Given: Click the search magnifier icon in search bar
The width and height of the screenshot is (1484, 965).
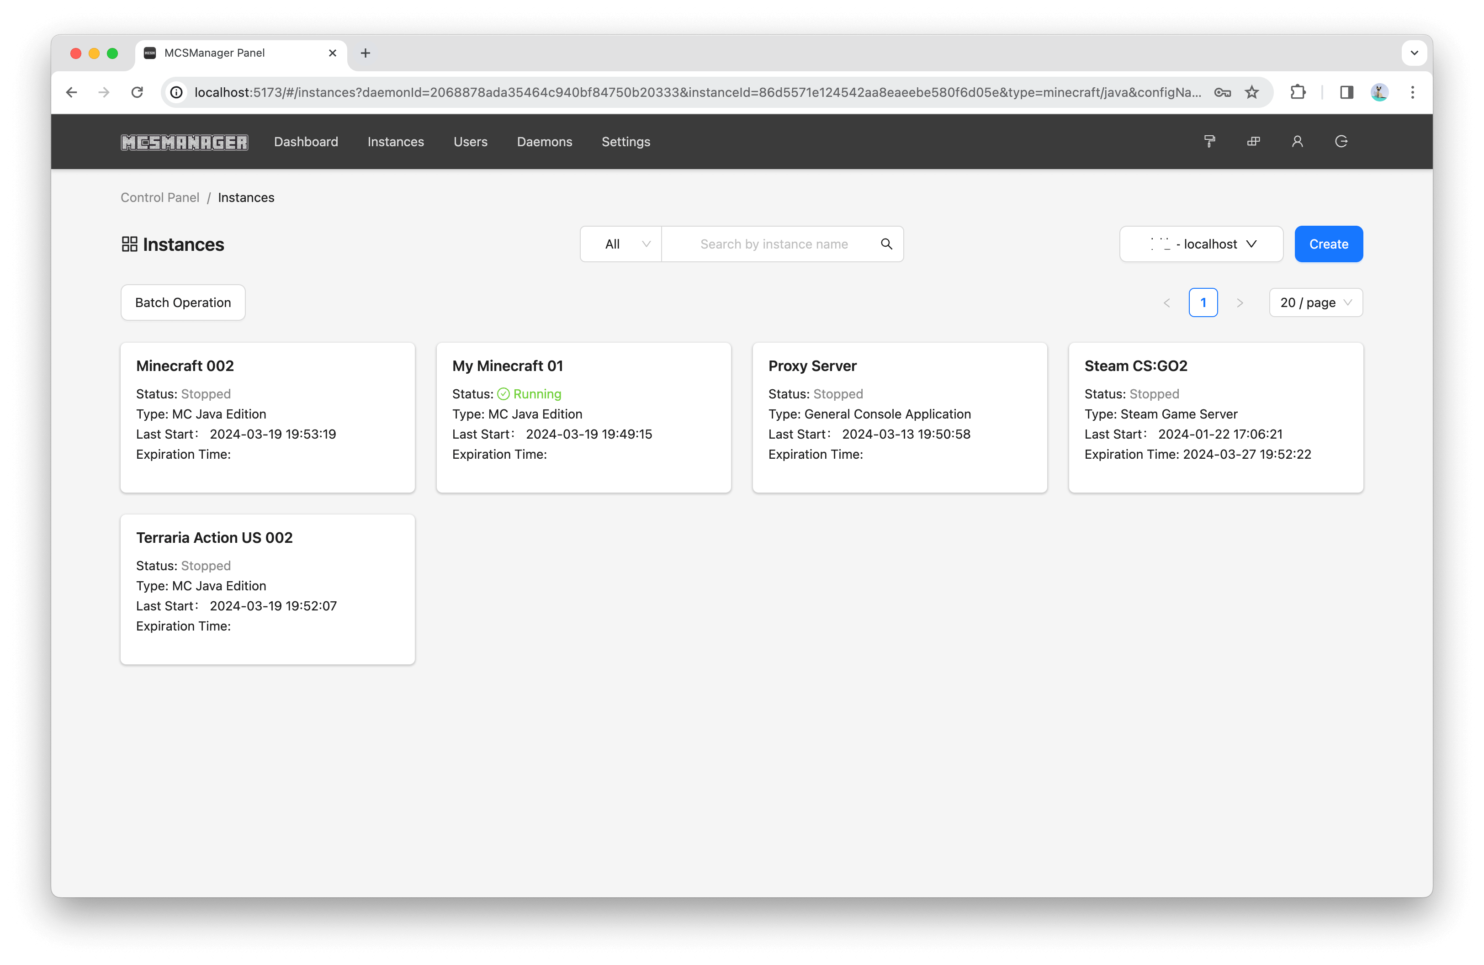Looking at the screenshot, I should pos(887,244).
